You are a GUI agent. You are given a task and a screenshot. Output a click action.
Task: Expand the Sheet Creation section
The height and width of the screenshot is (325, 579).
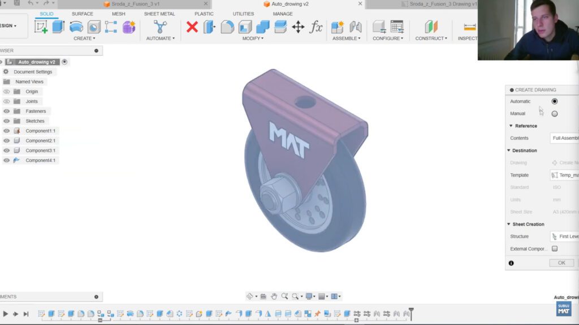pyautogui.click(x=508, y=224)
